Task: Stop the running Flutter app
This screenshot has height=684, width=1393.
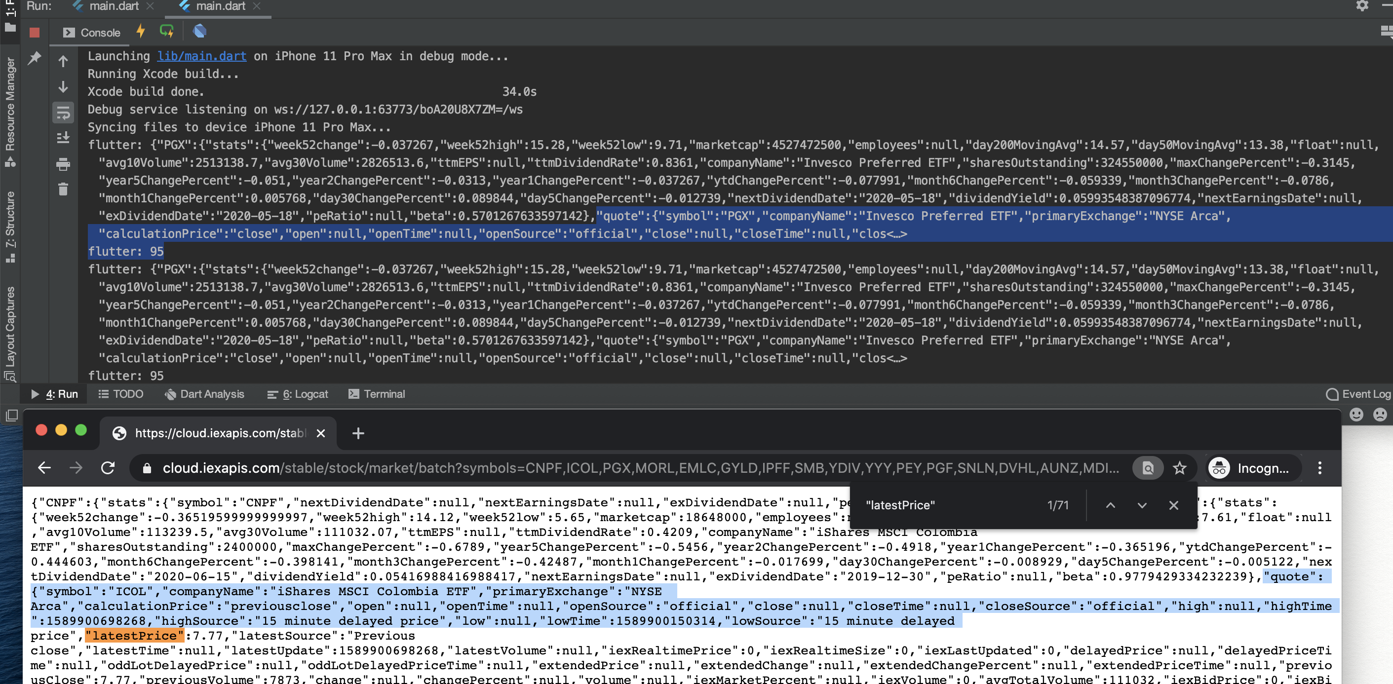Action: point(35,33)
